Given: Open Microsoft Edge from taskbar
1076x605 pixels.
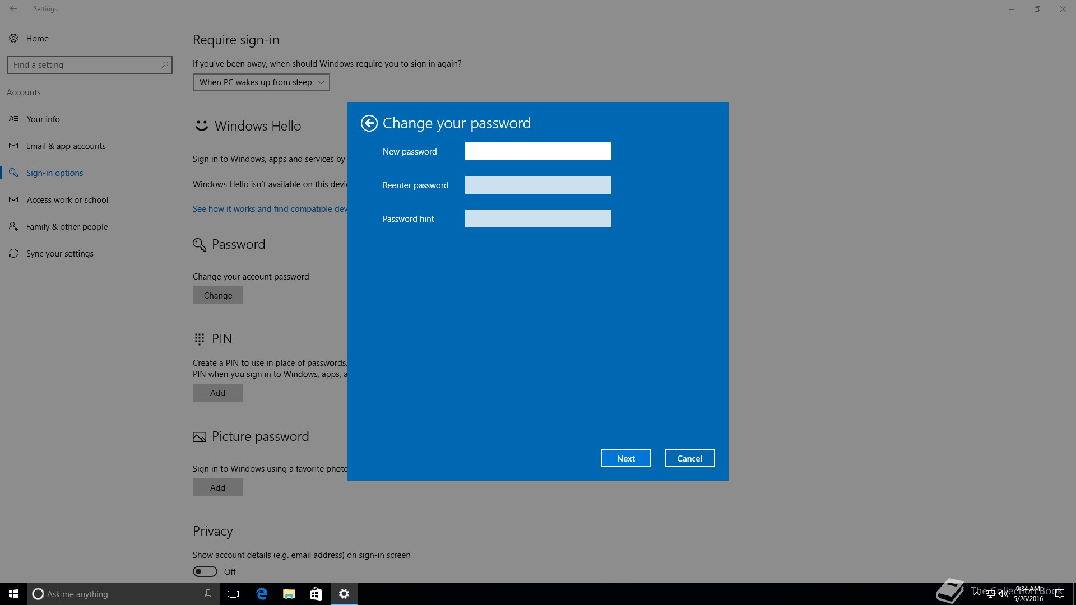Looking at the screenshot, I should pos(262,594).
